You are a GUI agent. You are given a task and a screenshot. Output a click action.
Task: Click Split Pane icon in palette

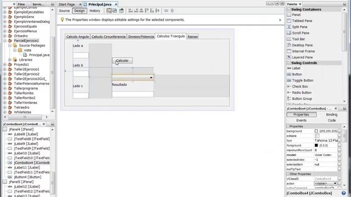(x=289, y=27)
